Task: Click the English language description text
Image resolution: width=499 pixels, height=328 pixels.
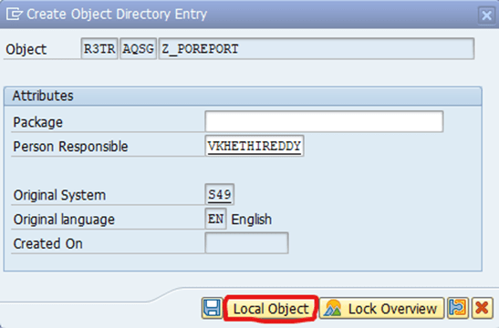Action: click(x=252, y=220)
